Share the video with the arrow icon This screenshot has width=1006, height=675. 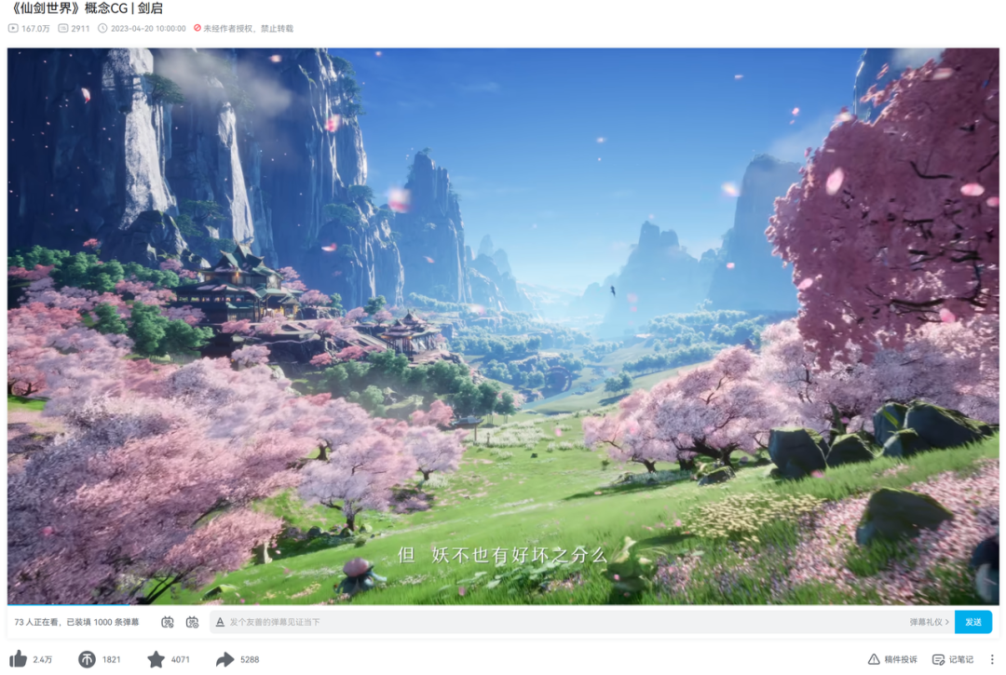coord(224,659)
